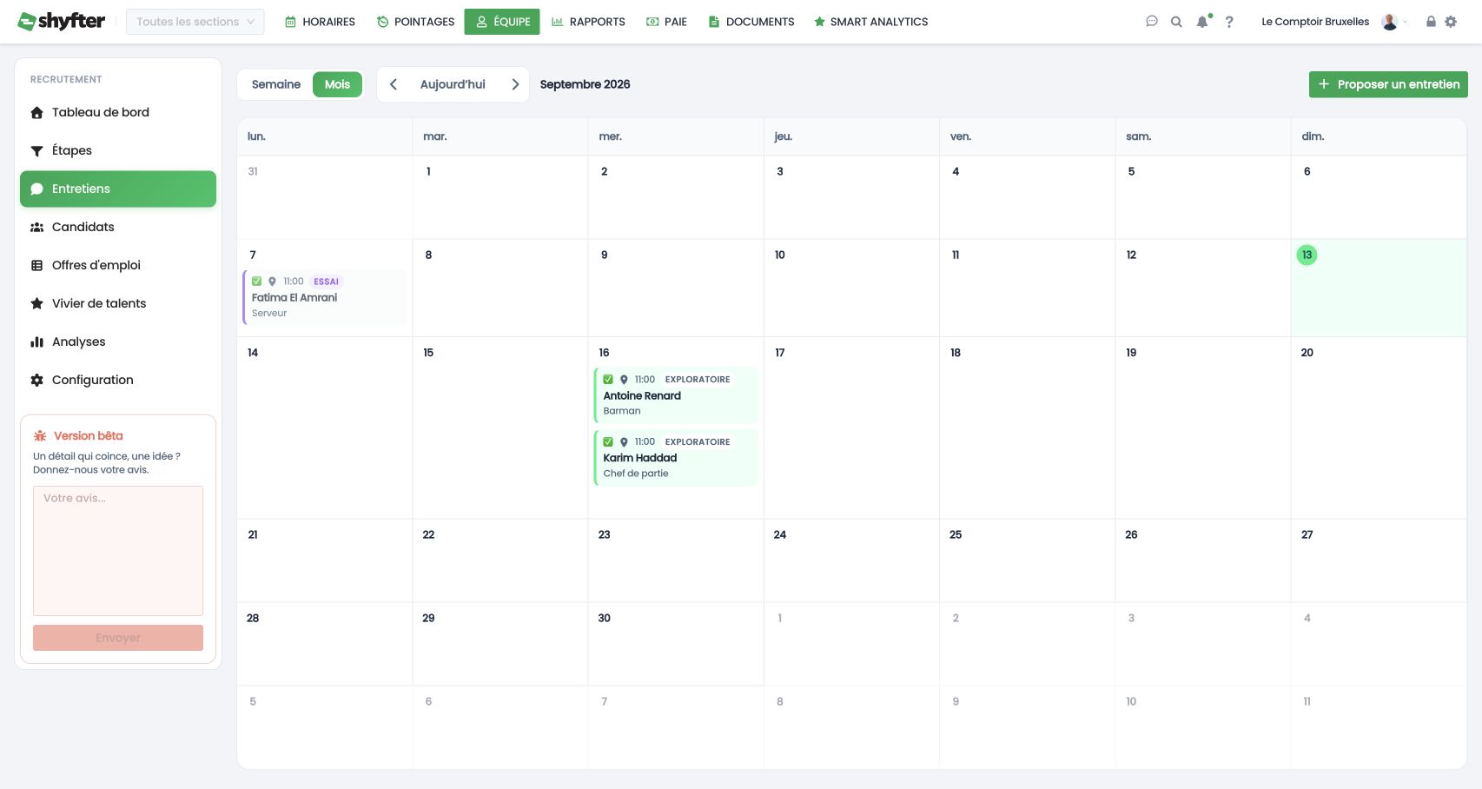
Task: Go to previous month arrow
Action: pyautogui.click(x=394, y=84)
